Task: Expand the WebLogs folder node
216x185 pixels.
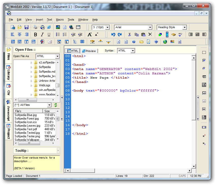Action: (31, 86)
